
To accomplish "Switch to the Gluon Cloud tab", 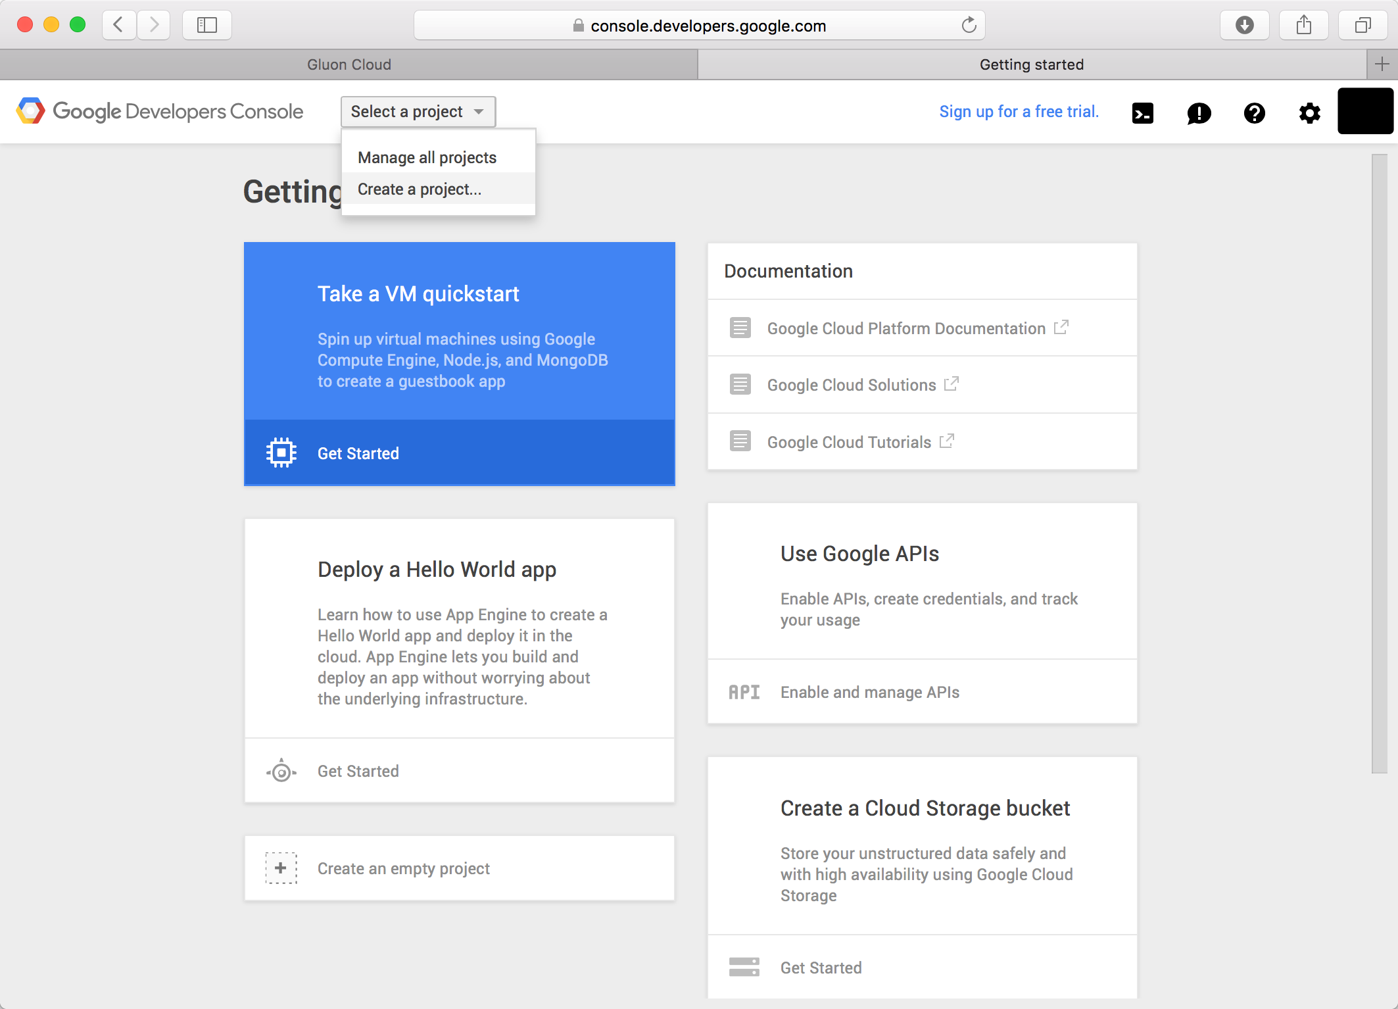I will 349,64.
